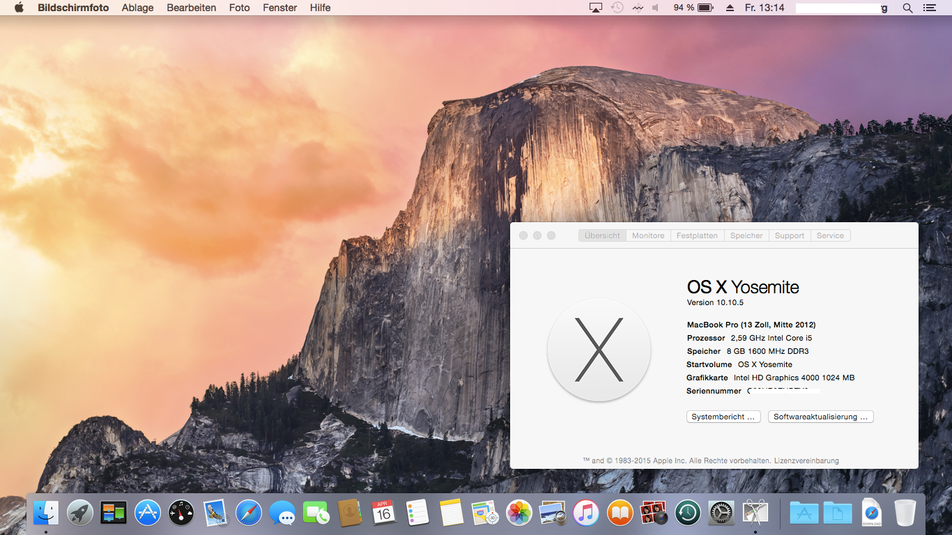Open the AirPlay display menu
The width and height of the screenshot is (952, 535).
pyautogui.click(x=595, y=8)
